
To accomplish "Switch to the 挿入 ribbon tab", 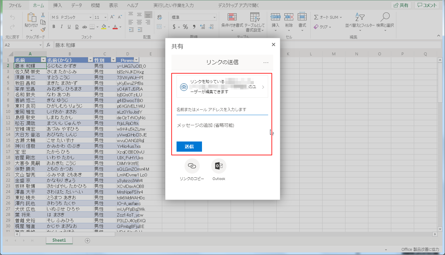I will click(x=58, y=5).
